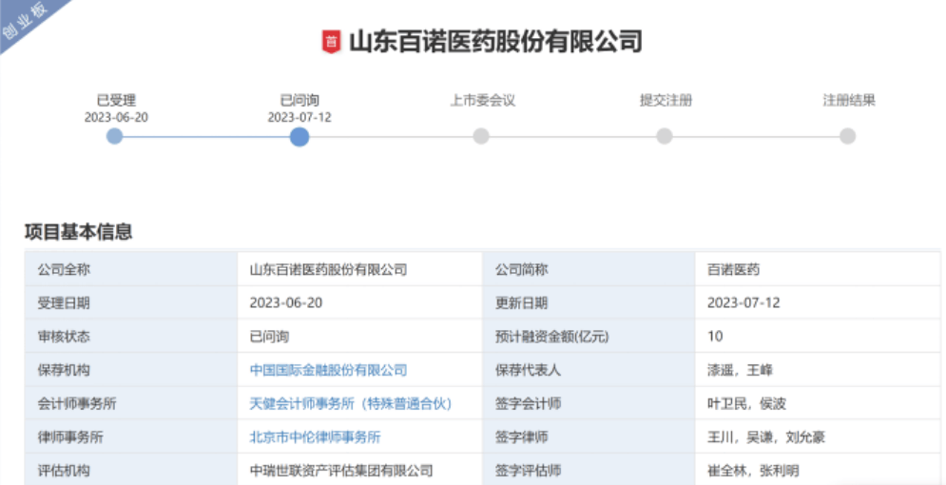Open the 北京市中伦律师事务所 law firm link
946x485 pixels.
click(x=315, y=436)
